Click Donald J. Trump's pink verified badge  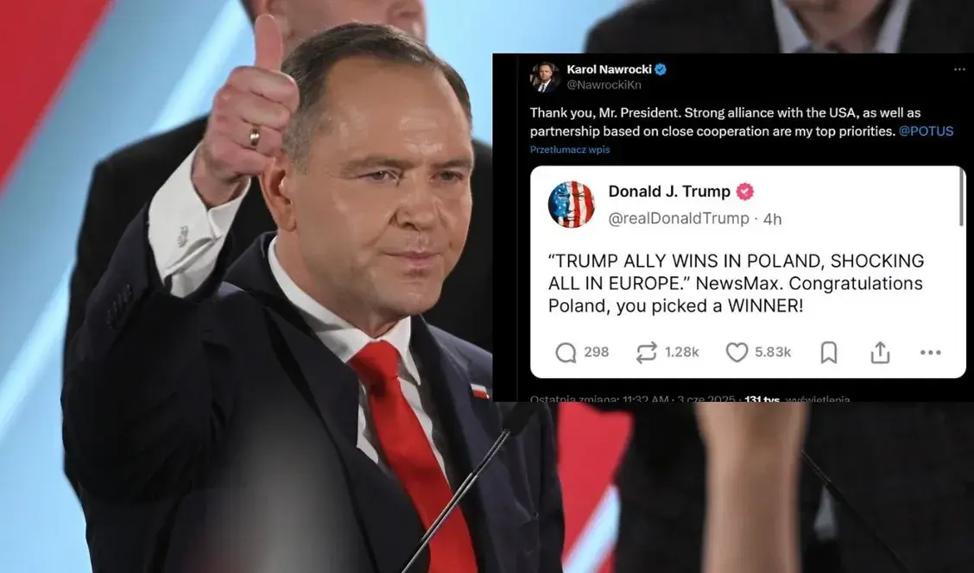[744, 192]
